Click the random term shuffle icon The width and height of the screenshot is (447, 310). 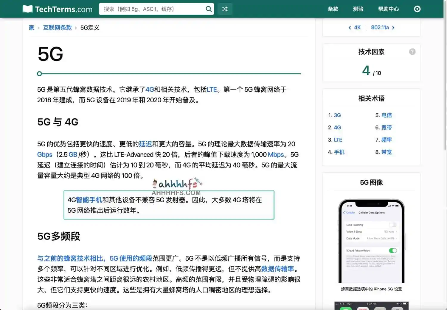click(x=225, y=9)
